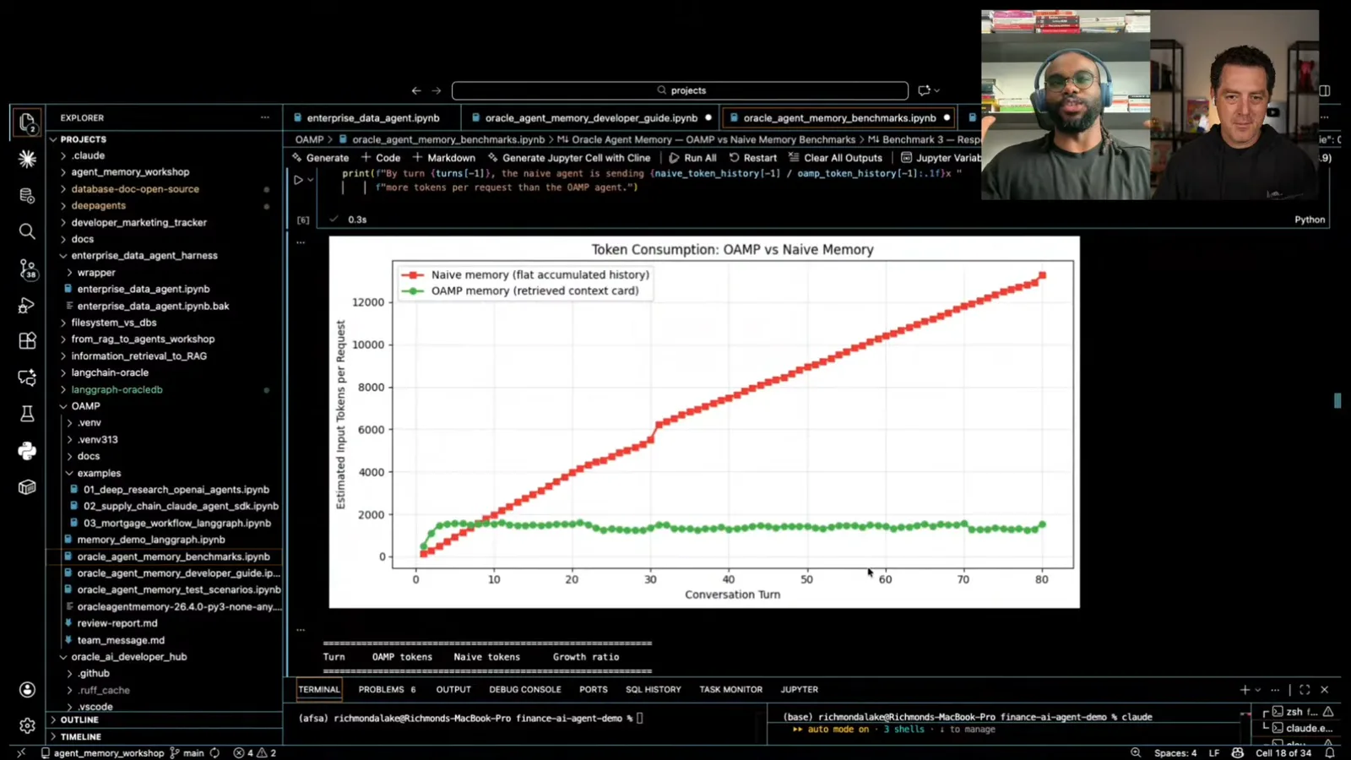The width and height of the screenshot is (1351, 760).
Task: Open the Accounts icon in activity bar
Action: tap(27, 690)
